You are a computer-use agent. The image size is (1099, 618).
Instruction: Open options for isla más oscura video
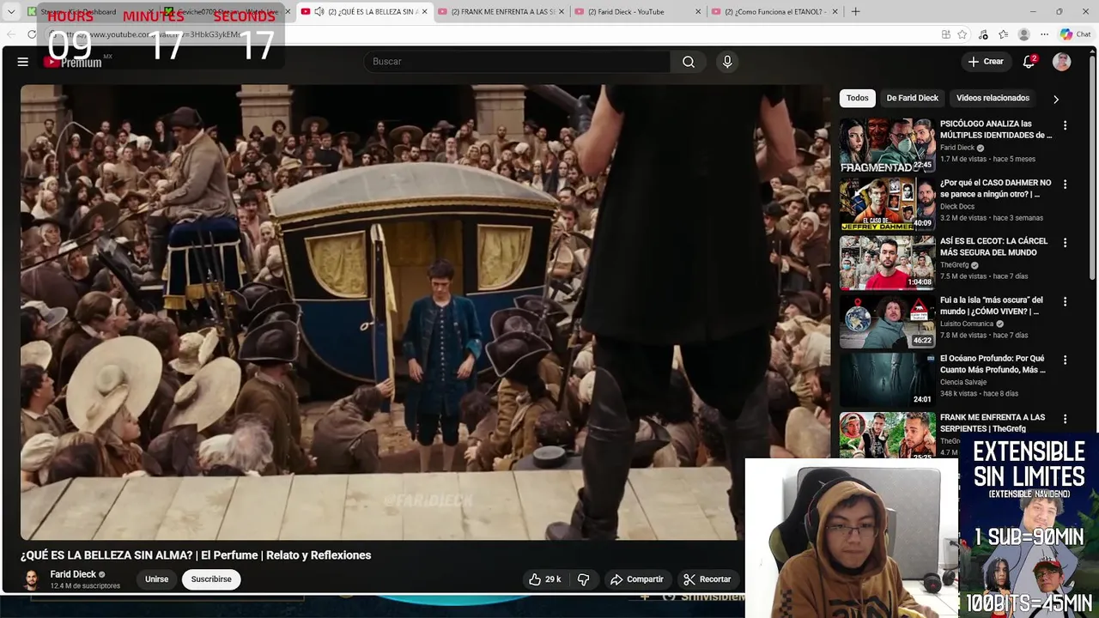tap(1065, 301)
